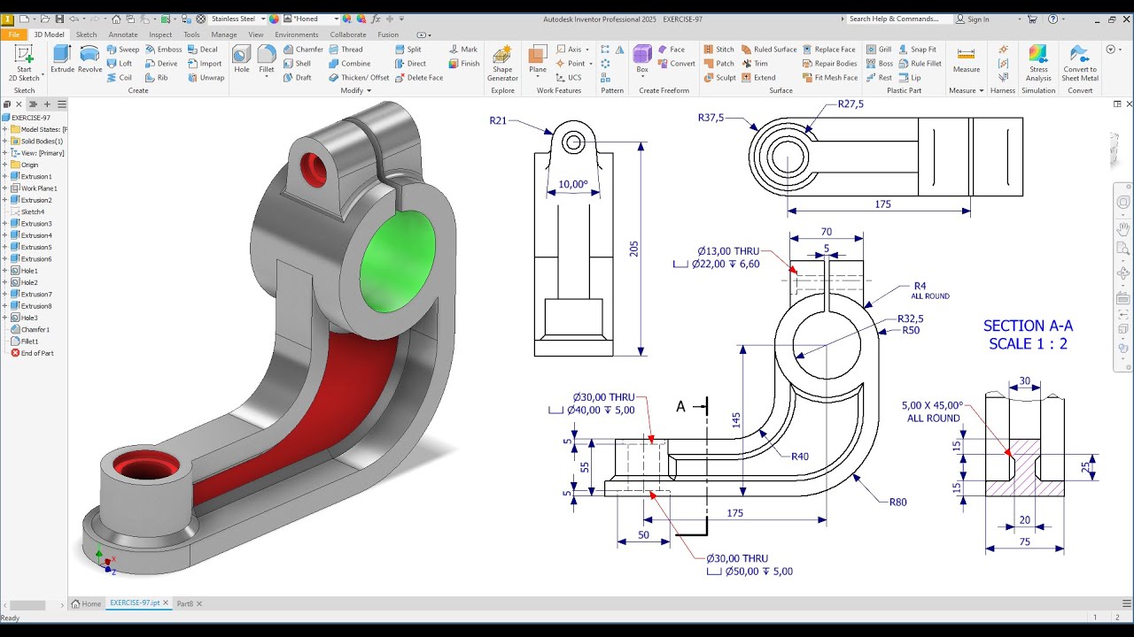Click Sign In
This screenshot has height=637, width=1134.
pyautogui.click(x=973, y=19)
